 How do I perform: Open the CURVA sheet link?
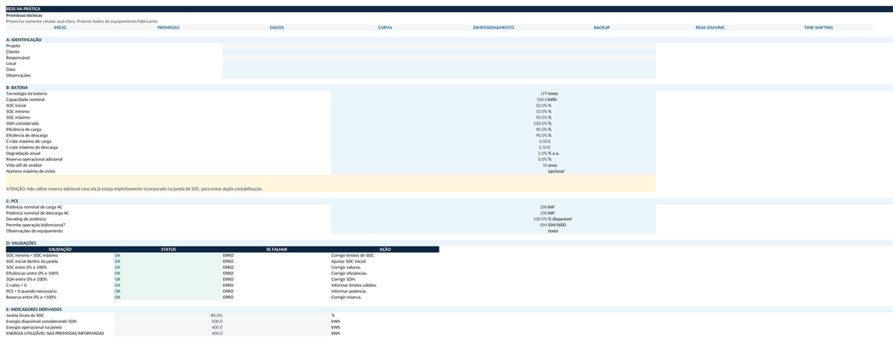tap(385, 27)
